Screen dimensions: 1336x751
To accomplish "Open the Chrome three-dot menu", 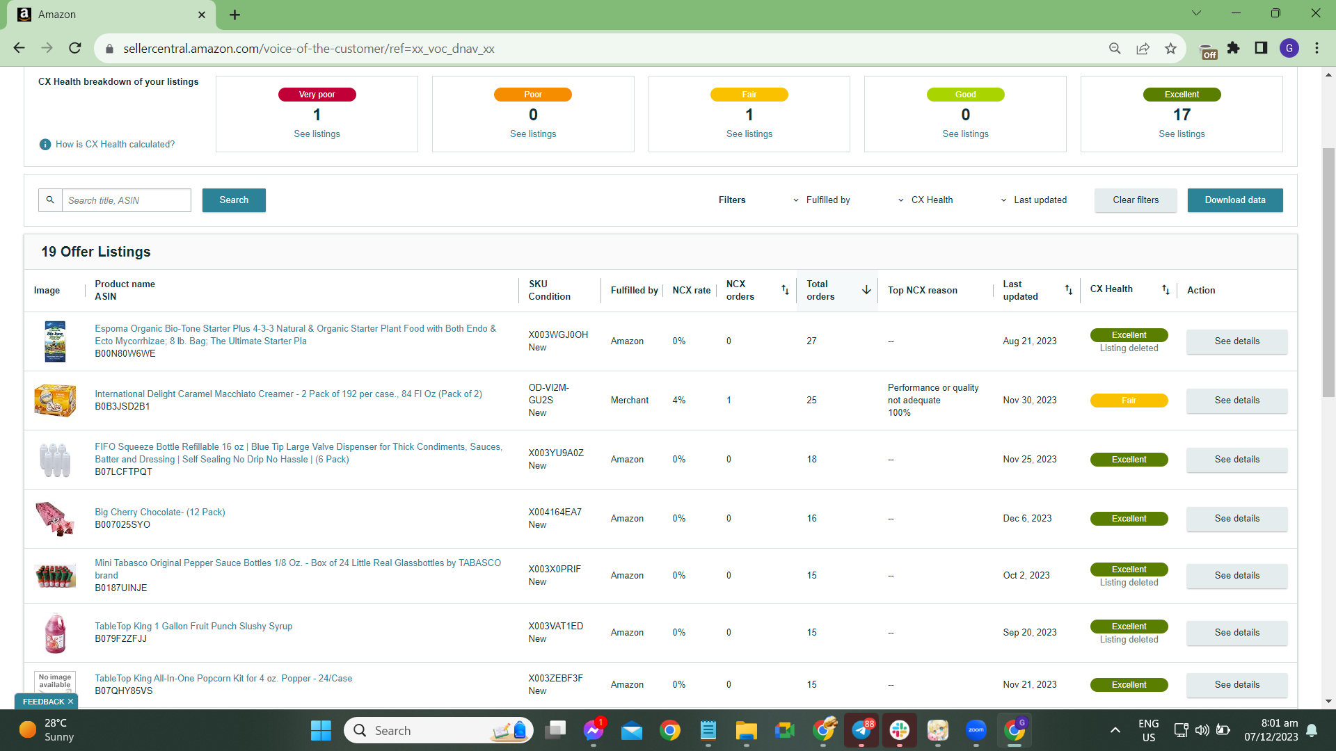I will click(1317, 48).
